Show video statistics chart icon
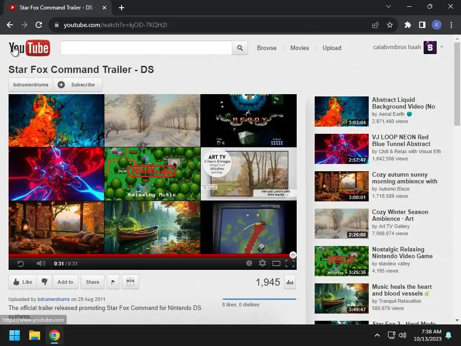This screenshot has width=461, height=346. pyautogui.click(x=290, y=282)
